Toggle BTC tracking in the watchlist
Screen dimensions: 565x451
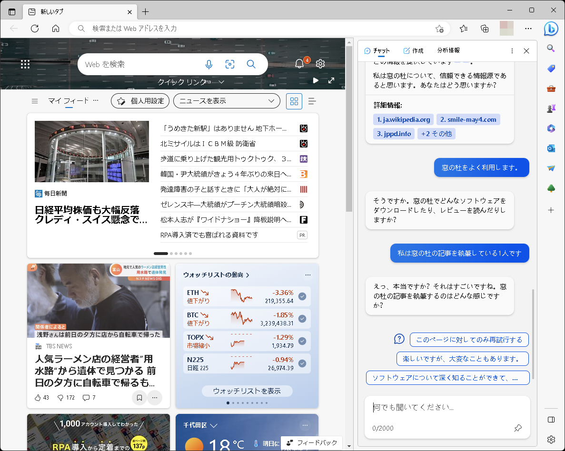(x=302, y=319)
